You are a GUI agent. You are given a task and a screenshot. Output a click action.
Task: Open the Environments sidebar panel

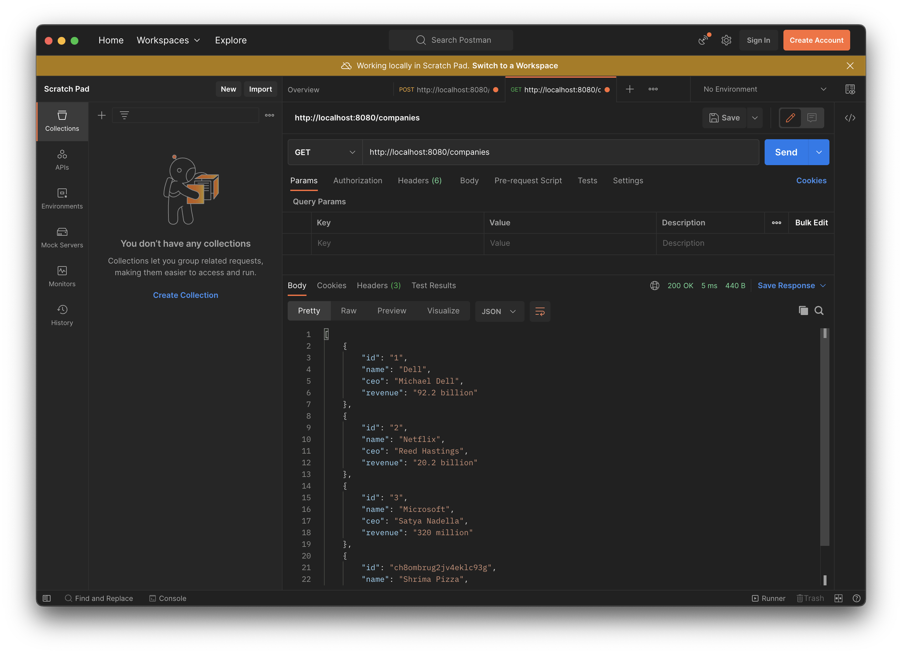point(62,198)
